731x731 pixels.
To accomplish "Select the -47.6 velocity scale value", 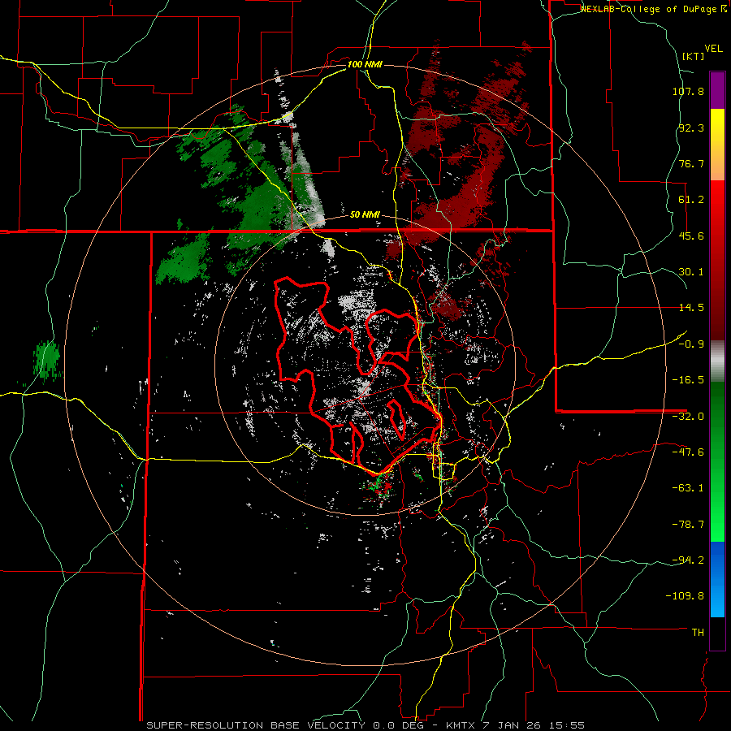I will click(x=688, y=452).
